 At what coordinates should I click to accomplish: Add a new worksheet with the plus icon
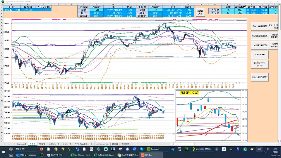pyautogui.click(x=137, y=144)
